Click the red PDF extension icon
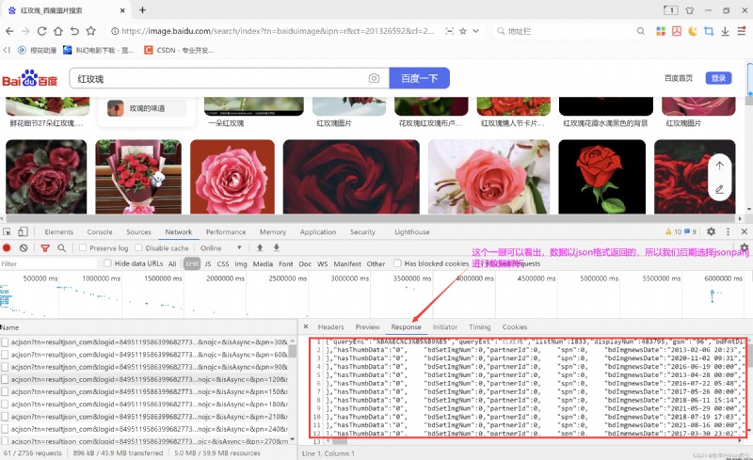 click(x=677, y=31)
